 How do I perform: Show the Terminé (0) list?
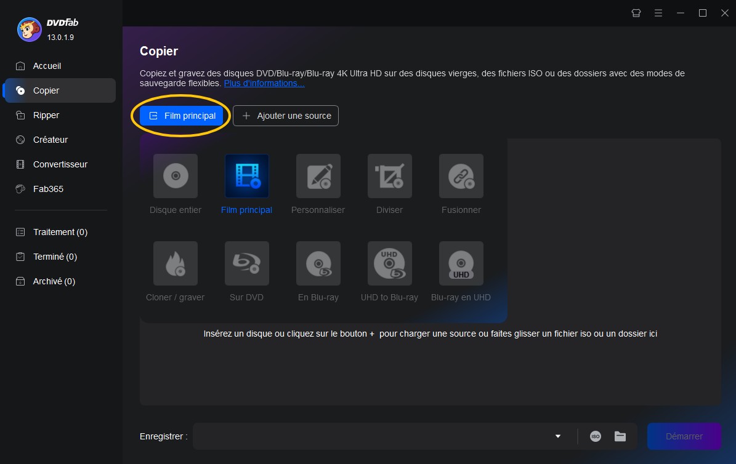pos(60,257)
